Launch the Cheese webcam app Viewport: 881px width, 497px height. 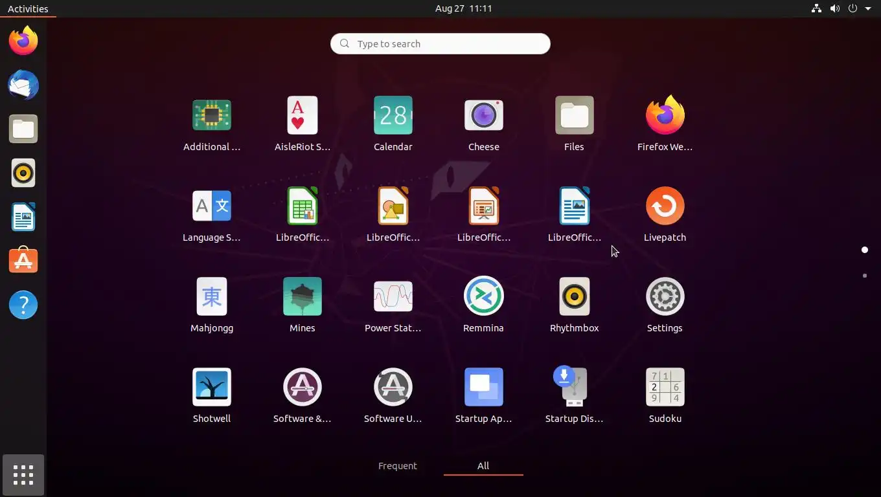point(484,116)
